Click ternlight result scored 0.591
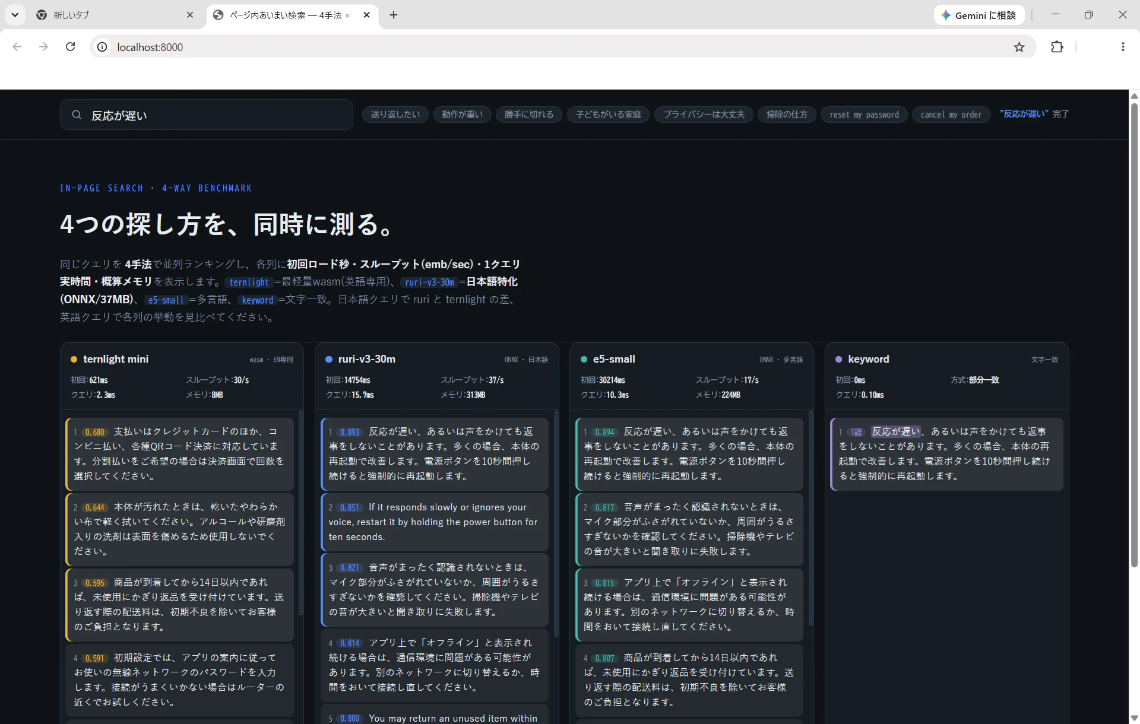This screenshot has width=1140, height=724. pos(180,680)
